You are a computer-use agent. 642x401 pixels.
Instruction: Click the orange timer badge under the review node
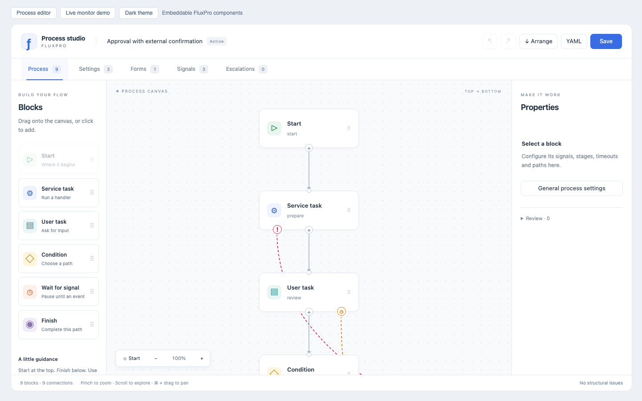[342, 311]
